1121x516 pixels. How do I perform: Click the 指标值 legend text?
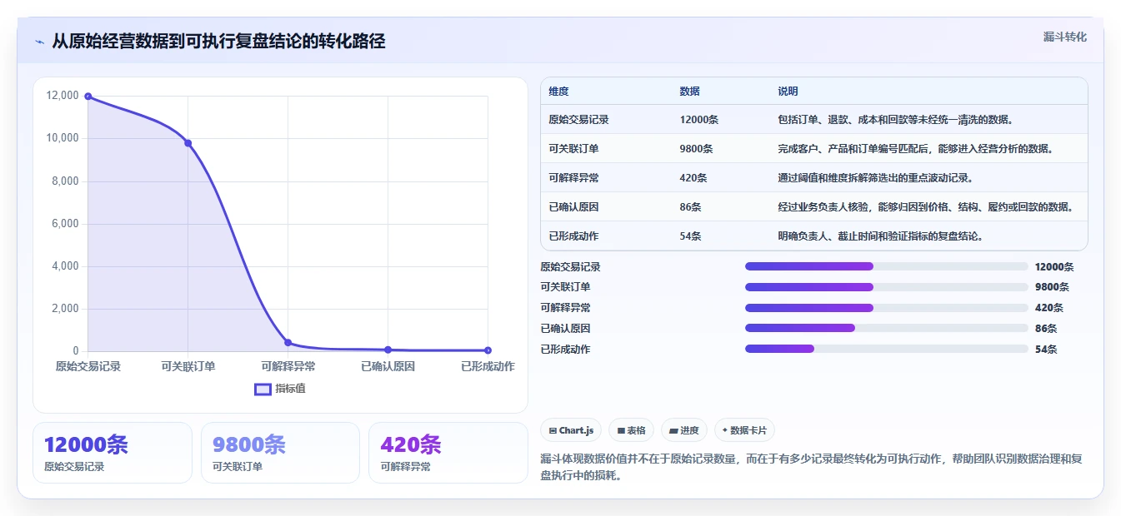(290, 389)
